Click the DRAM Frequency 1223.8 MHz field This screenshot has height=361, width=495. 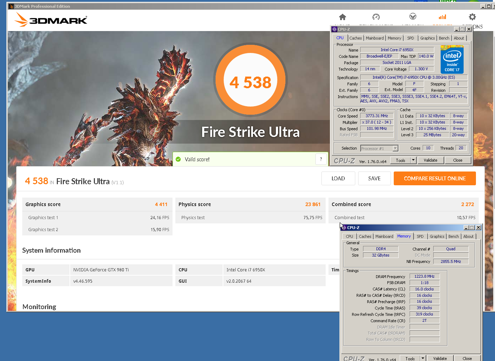point(424,276)
